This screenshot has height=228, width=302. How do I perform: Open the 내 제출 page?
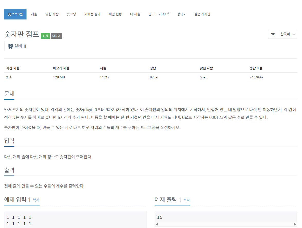pyautogui.click(x=135, y=14)
